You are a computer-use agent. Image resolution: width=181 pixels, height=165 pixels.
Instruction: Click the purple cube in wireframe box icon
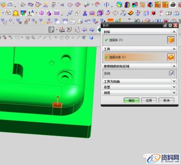pyautogui.click(x=100, y=13)
